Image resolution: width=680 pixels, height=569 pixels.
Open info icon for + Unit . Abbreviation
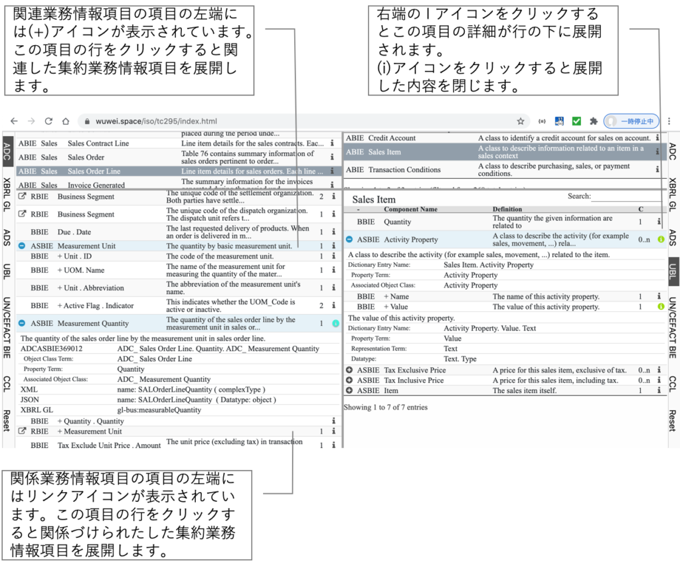[333, 287]
